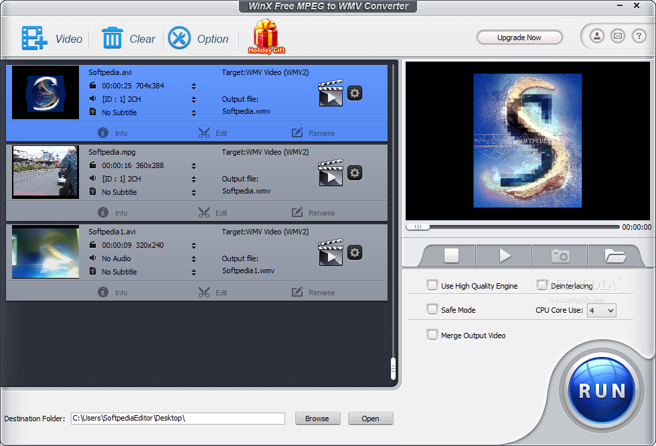The image size is (656, 446).
Task: Show Info for Softpedia.avi
Action: 112,133
